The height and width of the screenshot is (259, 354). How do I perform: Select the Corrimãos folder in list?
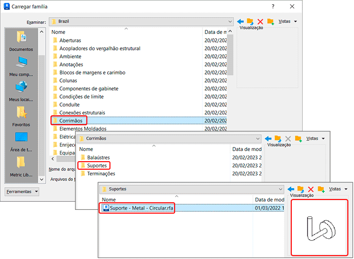70,121
